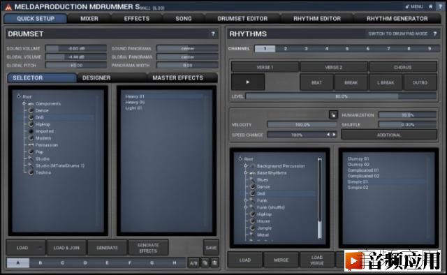This screenshot has height=275, width=447.
Task: Click the paste preset icon at bottom
Action: tap(214, 262)
